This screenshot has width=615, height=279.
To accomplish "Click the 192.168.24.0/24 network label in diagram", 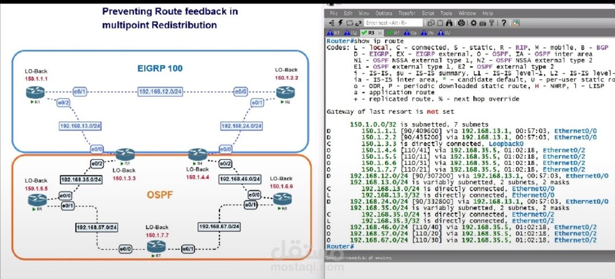I will point(241,126).
